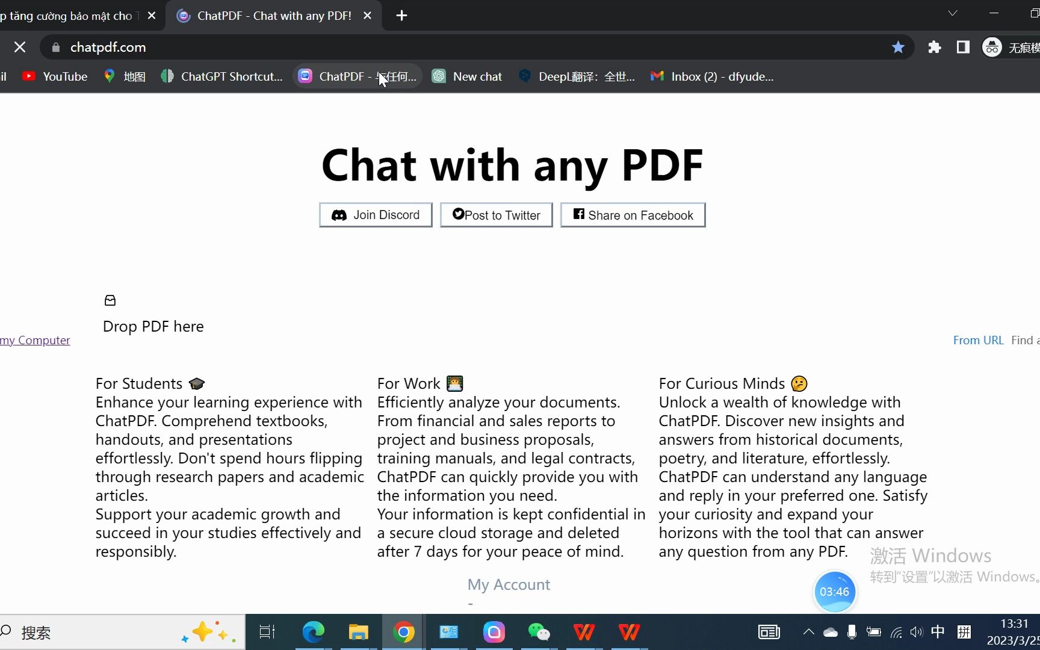Screen dimensions: 1040x650
Task: Open File Explorer from the taskbar
Action: (358, 632)
